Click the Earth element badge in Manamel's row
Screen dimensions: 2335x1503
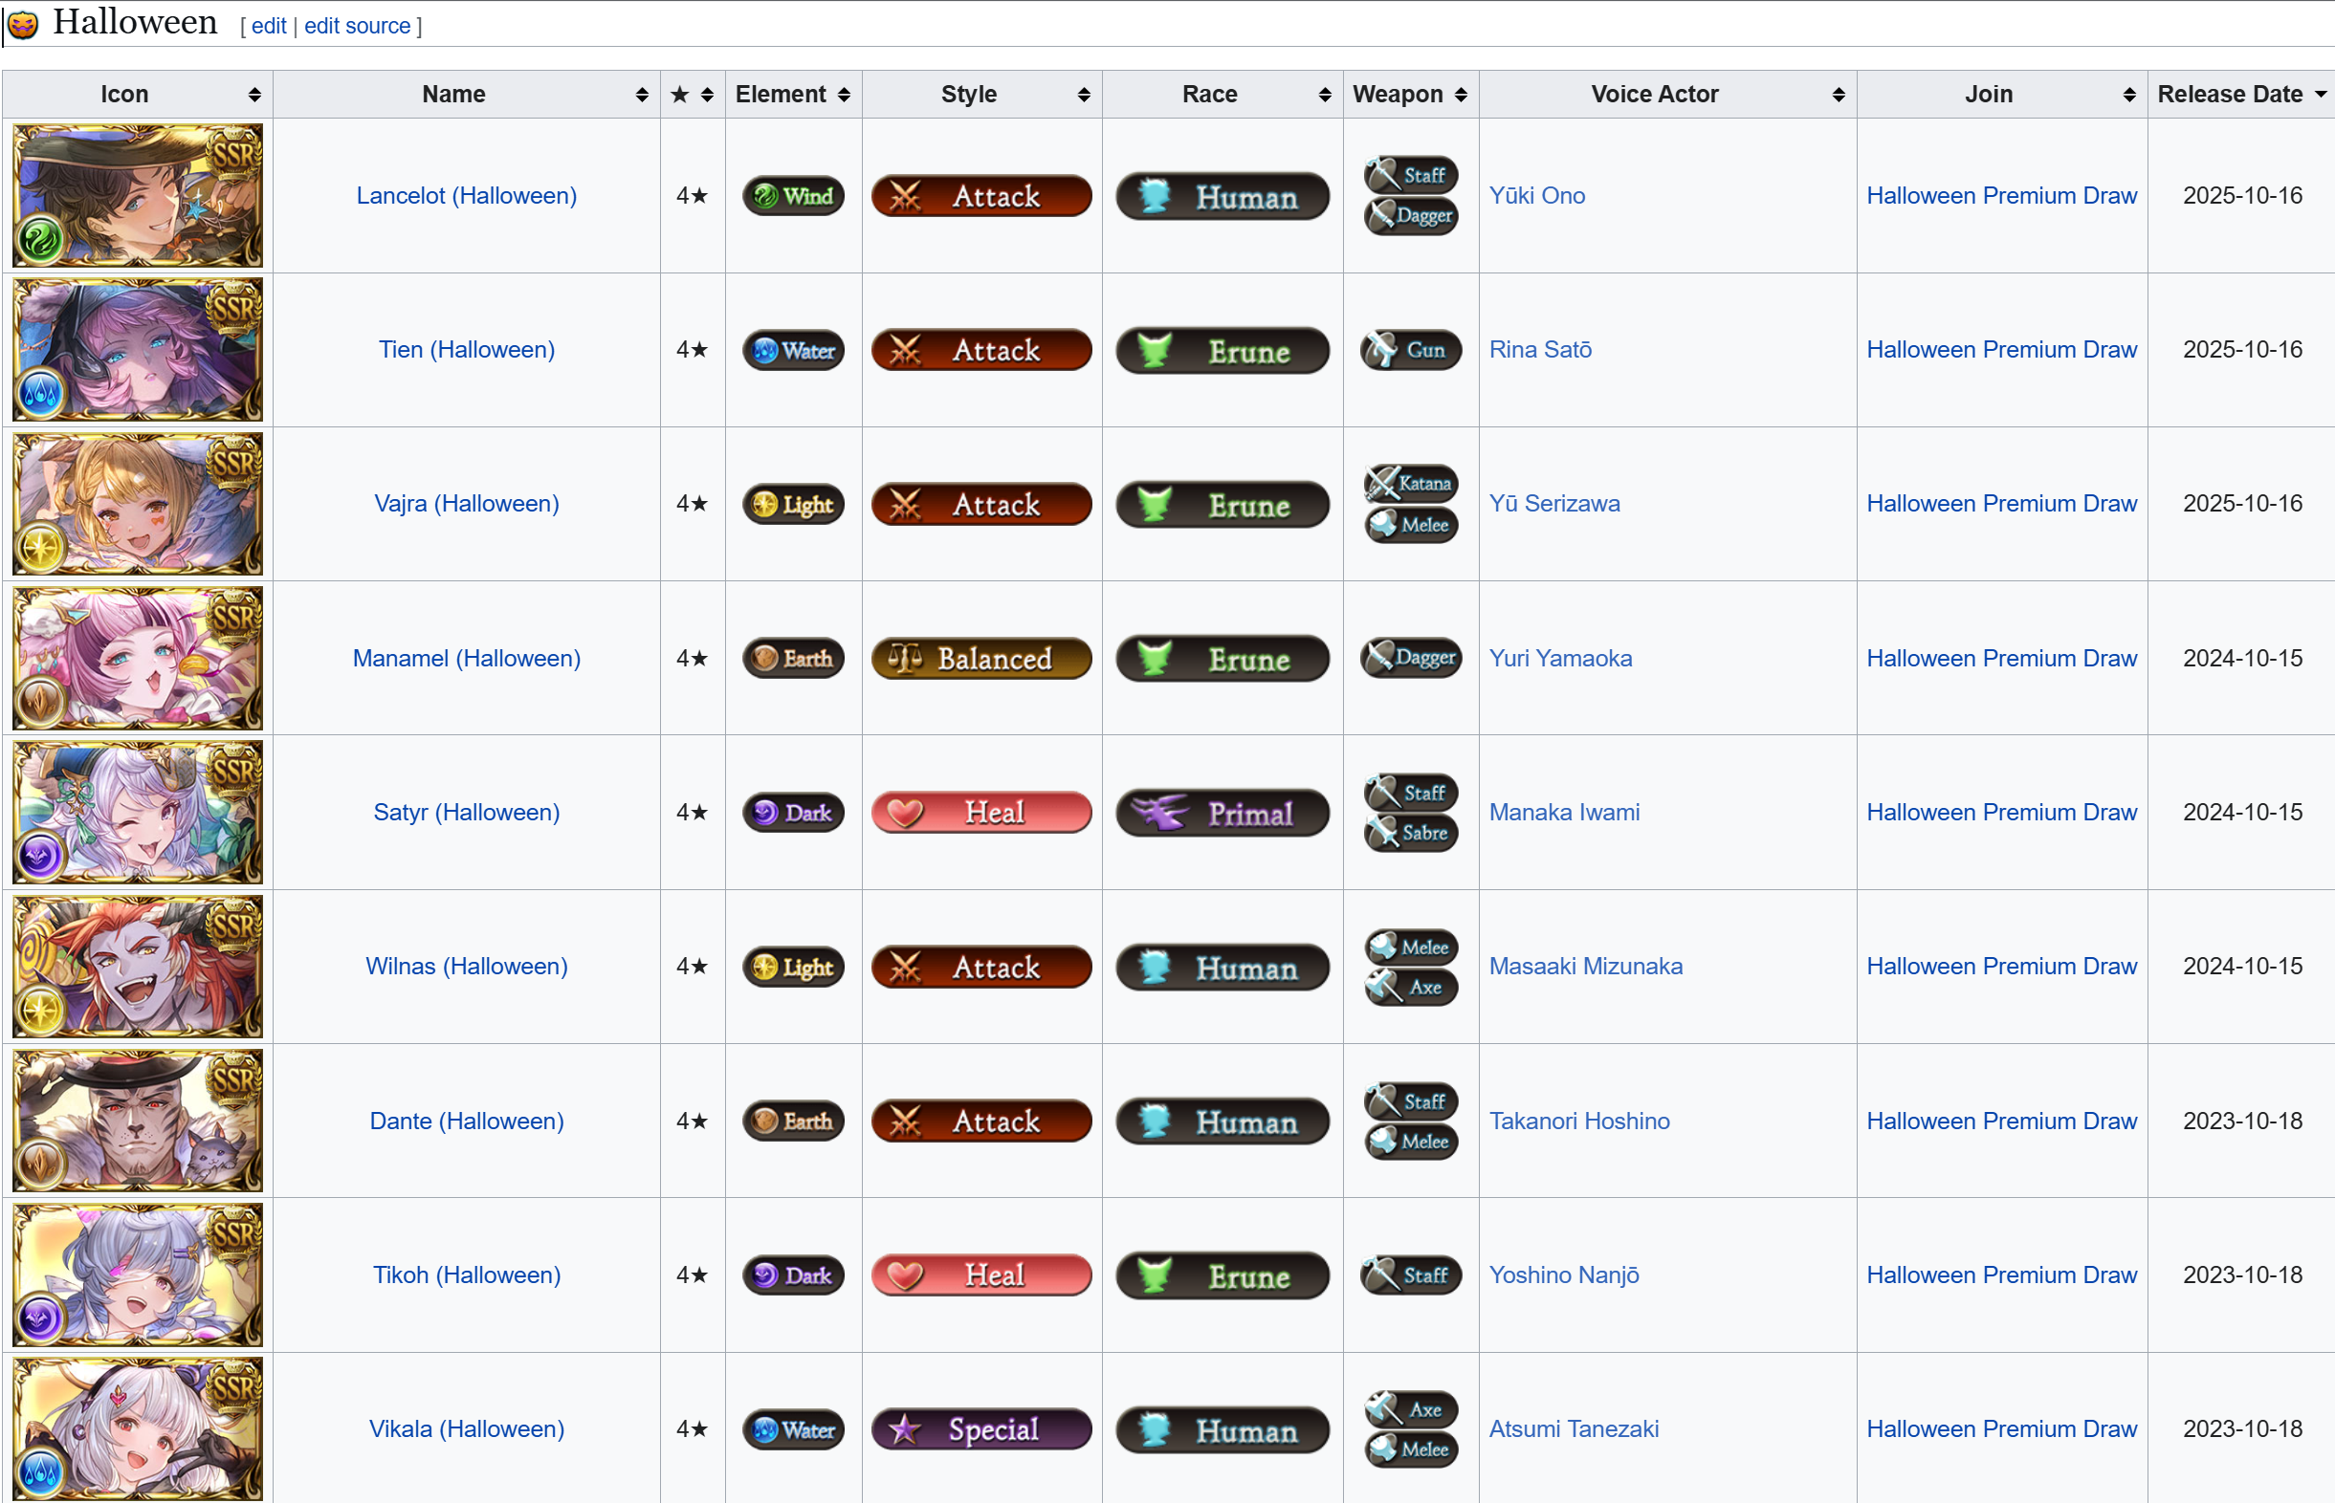pyautogui.click(x=793, y=659)
